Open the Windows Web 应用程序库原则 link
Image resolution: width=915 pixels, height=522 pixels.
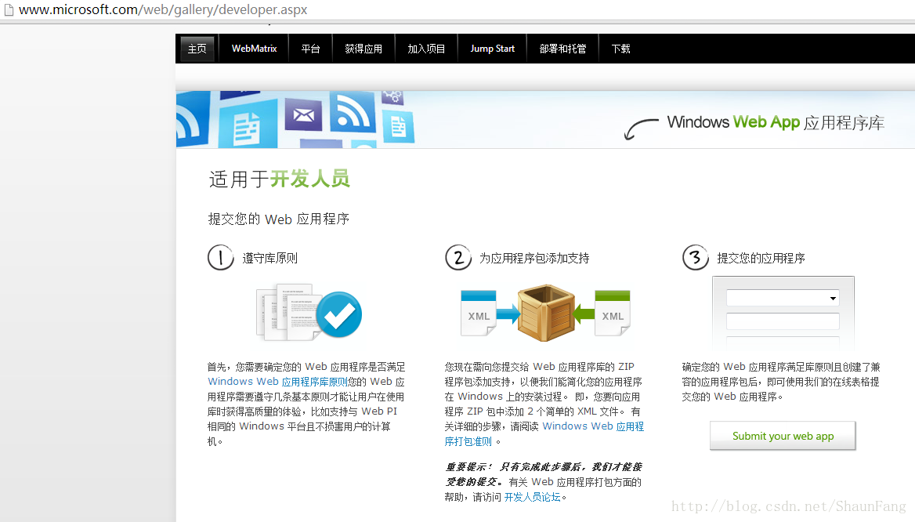(278, 381)
